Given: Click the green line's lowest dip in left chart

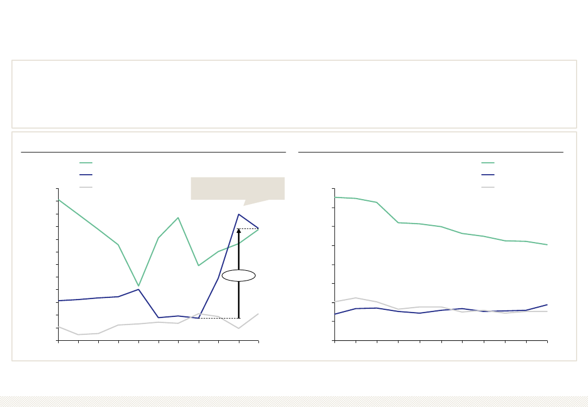Looking at the screenshot, I should [139, 286].
